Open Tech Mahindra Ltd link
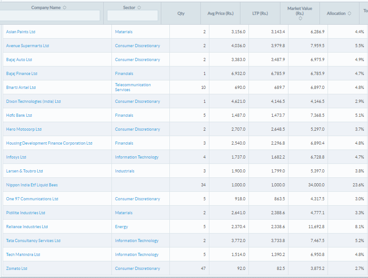This screenshot has height=278, width=368. [23, 255]
